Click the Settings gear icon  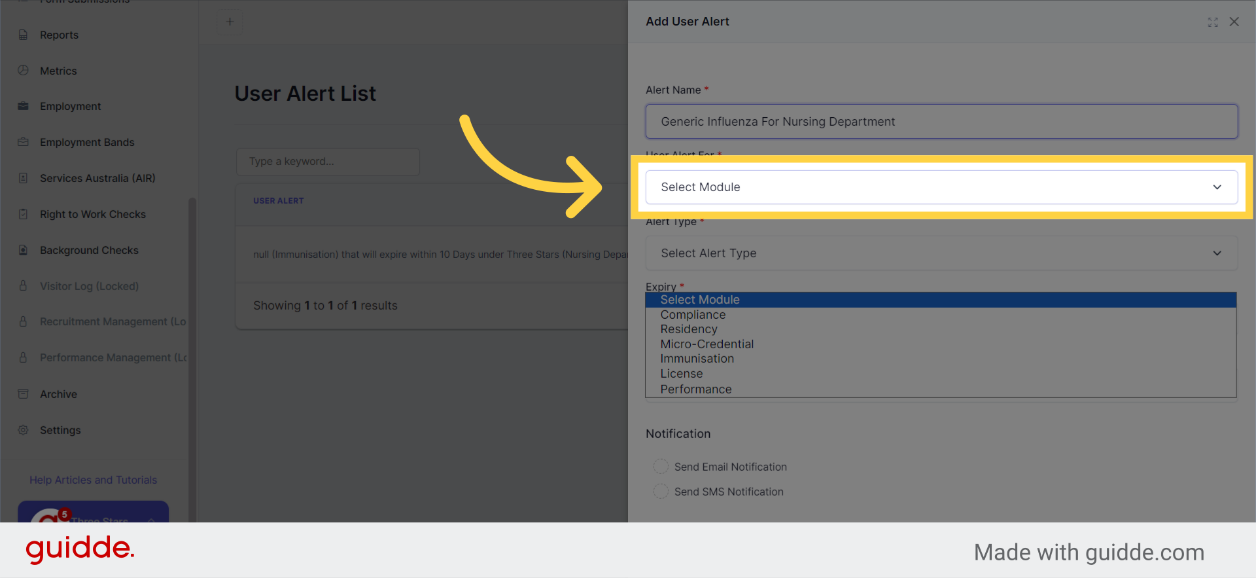point(23,430)
